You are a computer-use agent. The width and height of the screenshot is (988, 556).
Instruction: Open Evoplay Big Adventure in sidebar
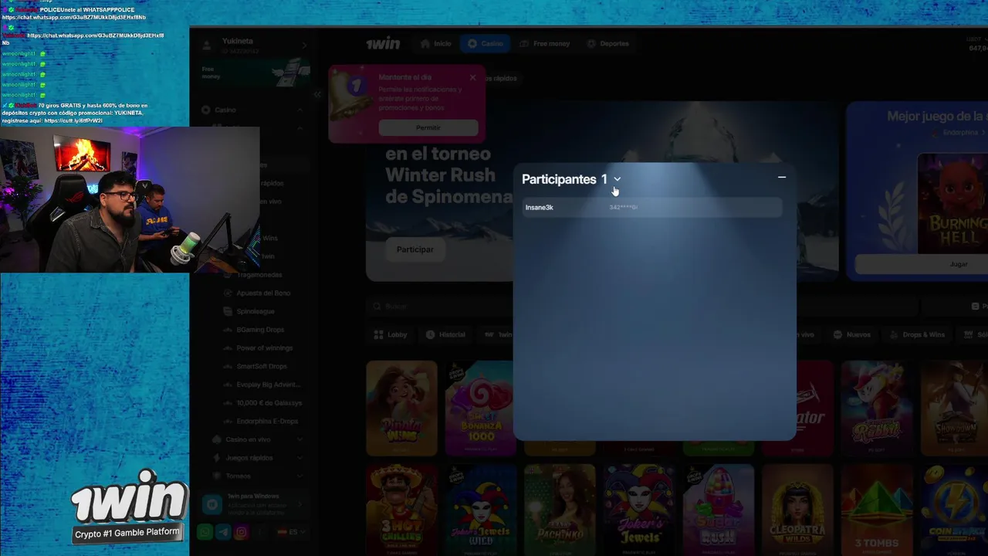pyautogui.click(x=269, y=385)
